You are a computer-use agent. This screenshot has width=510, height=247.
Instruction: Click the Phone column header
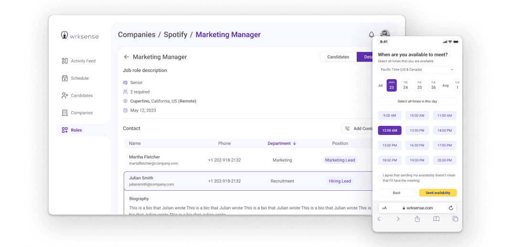(224, 144)
